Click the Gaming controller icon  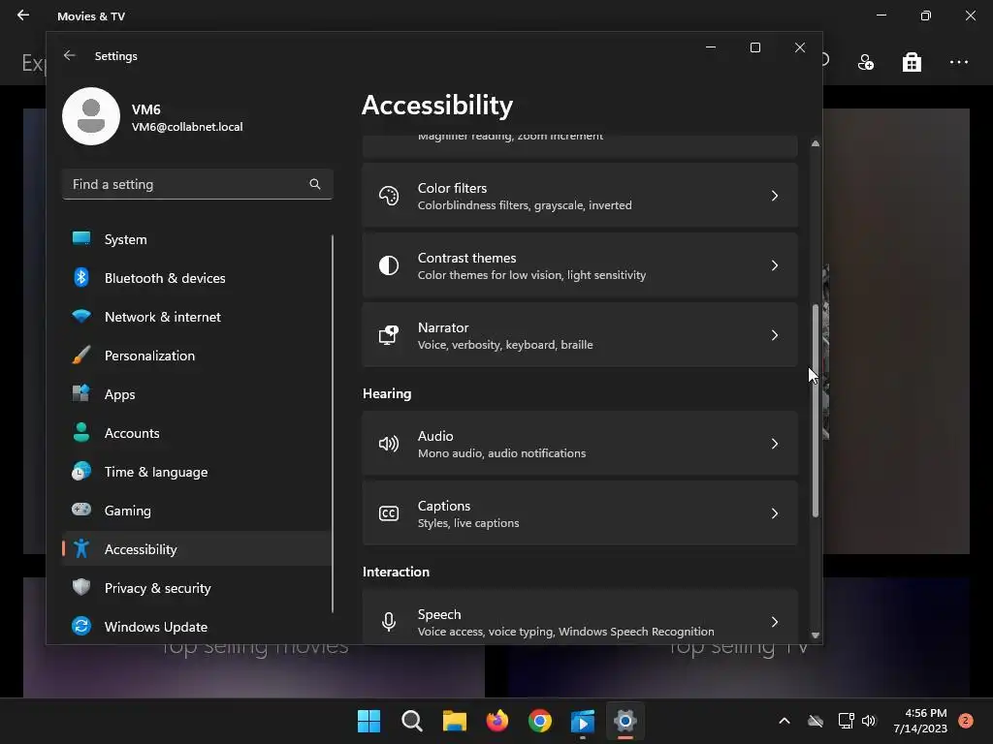[x=81, y=510]
